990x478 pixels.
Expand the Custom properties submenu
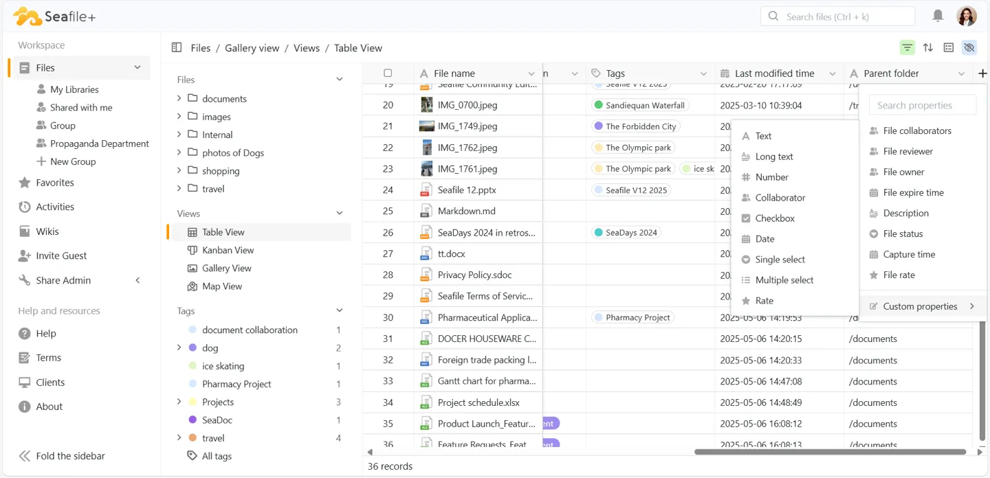(x=920, y=306)
